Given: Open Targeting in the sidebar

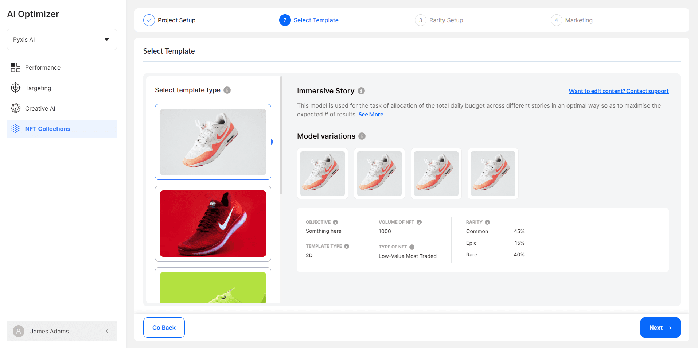Looking at the screenshot, I should point(62,88).
